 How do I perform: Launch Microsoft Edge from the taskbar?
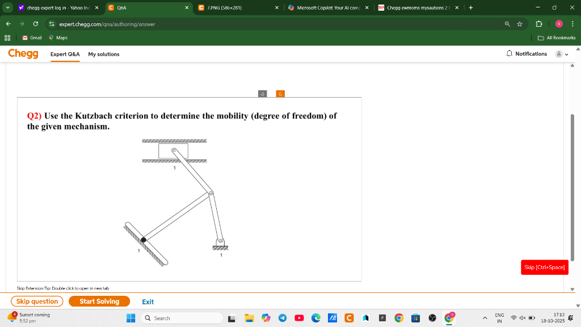(315, 318)
